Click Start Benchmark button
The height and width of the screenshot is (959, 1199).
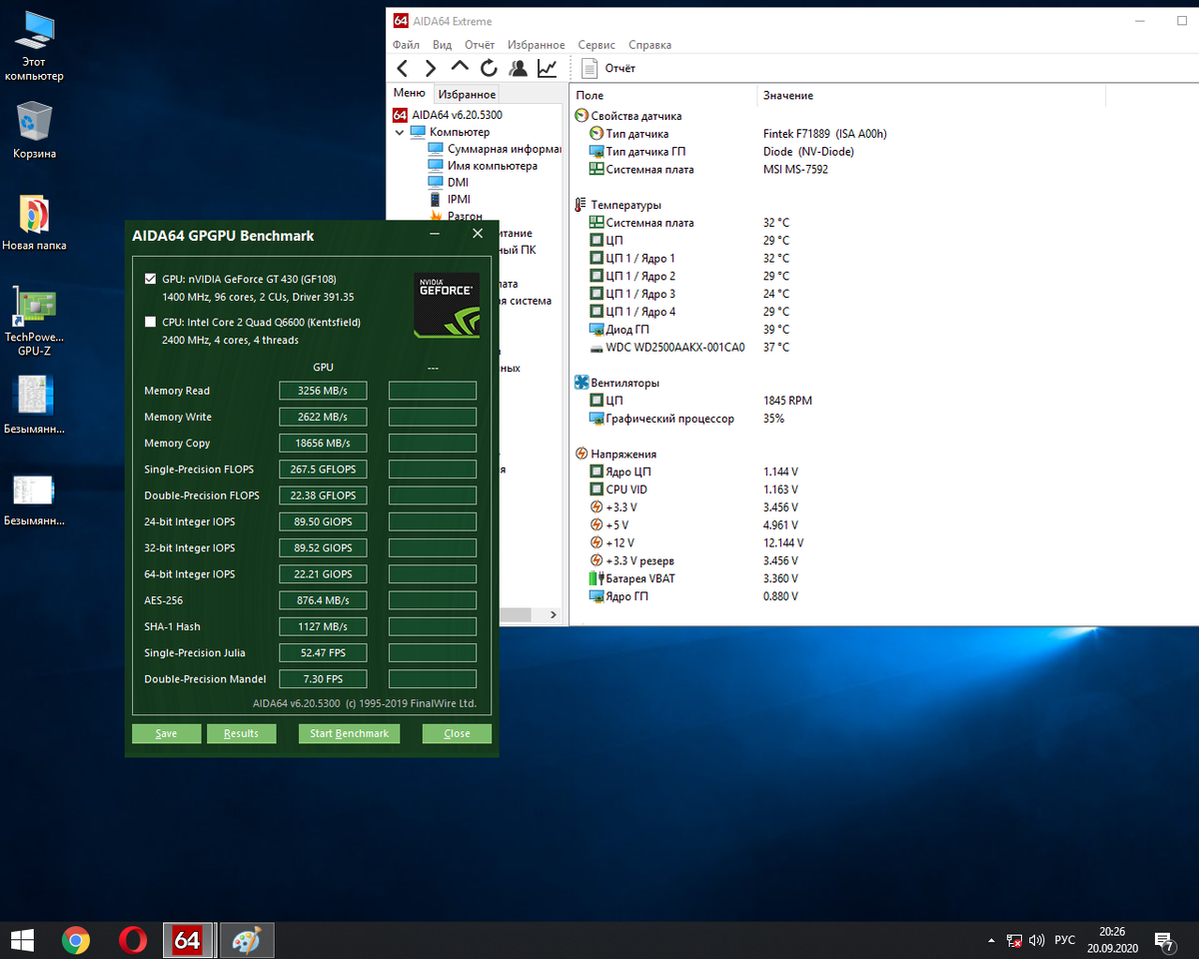pyautogui.click(x=349, y=733)
